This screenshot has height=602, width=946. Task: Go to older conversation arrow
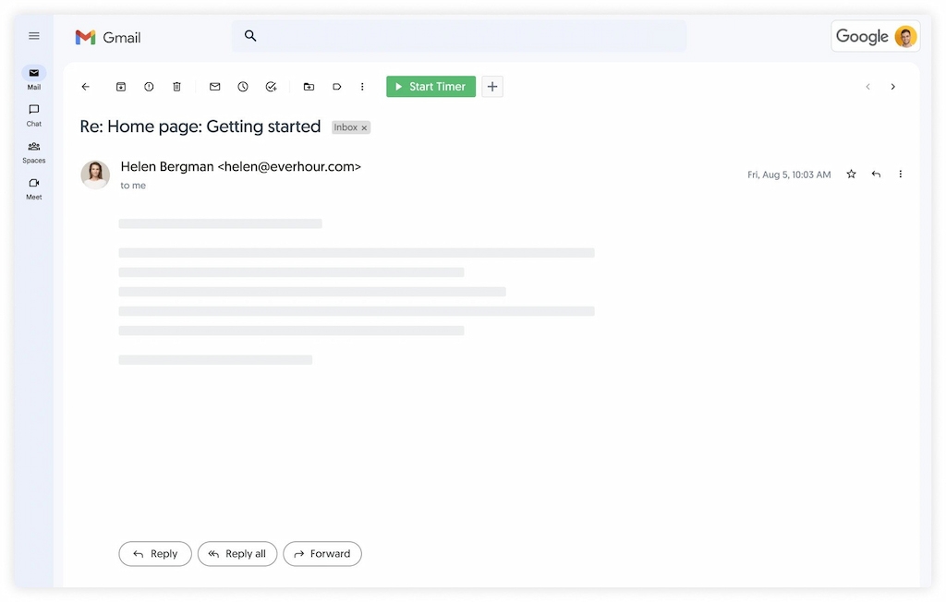coord(893,87)
